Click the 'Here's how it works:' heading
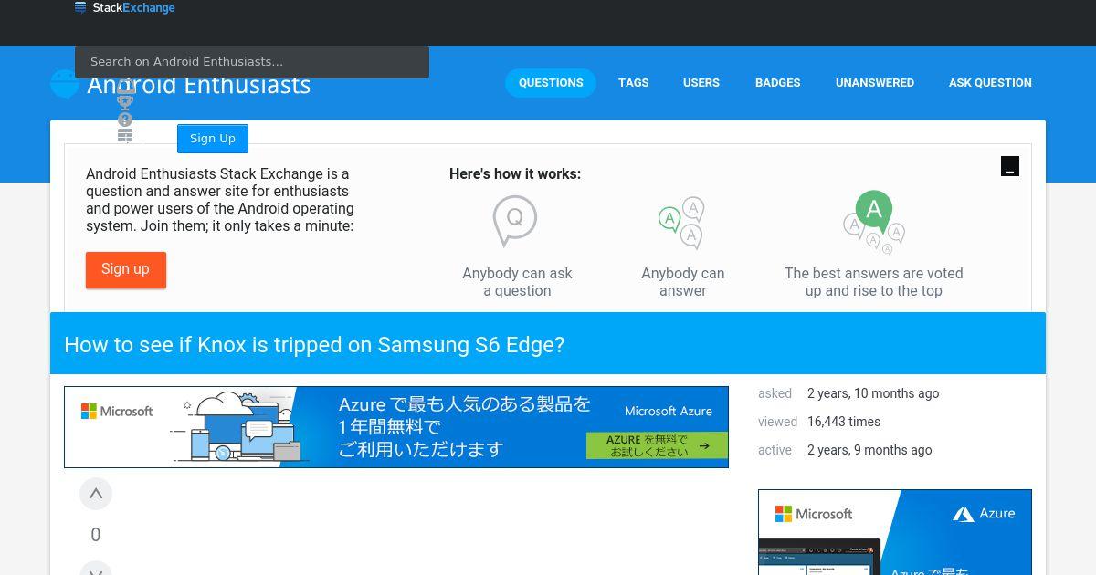Viewport: 1096px width, 575px height. point(515,173)
